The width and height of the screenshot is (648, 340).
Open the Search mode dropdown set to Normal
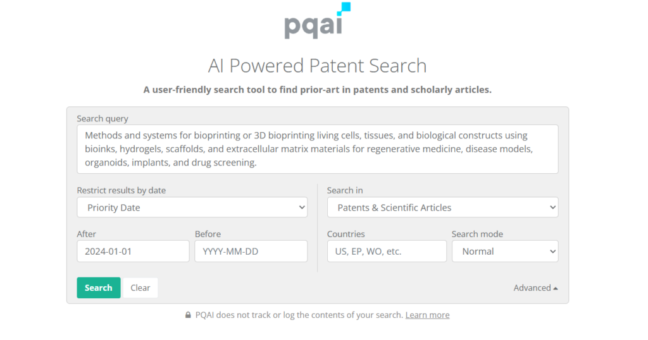504,251
